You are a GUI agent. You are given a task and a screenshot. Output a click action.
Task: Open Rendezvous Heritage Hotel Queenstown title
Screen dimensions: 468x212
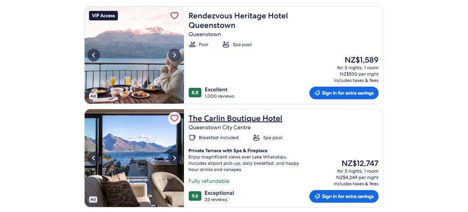click(x=238, y=20)
